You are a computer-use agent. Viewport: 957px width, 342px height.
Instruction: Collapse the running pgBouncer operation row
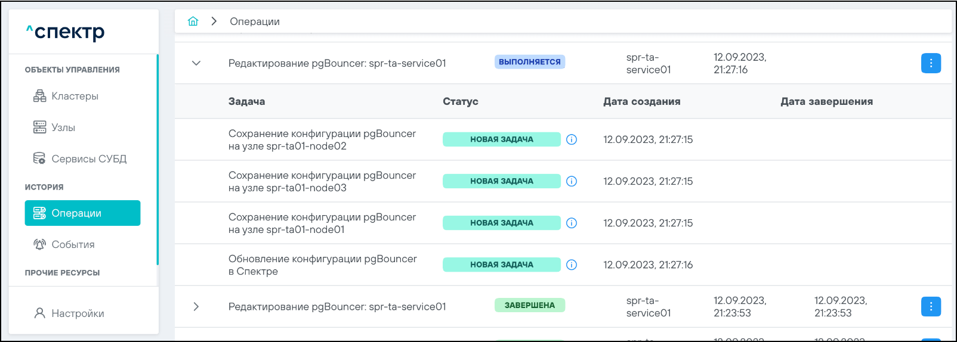(196, 63)
